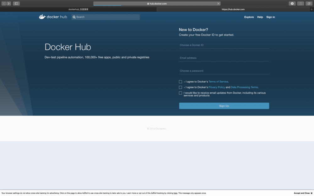Switch to the dockerhub Baidu search tab
Image resolution: width=314 pixels, height=196 pixels.
pos(78,9)
